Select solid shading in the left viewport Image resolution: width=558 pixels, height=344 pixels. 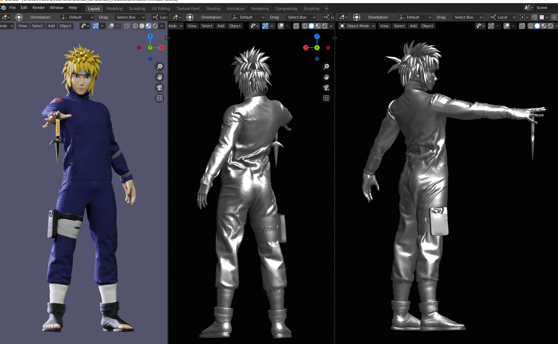pyautogui.click(x=142, y=26)
